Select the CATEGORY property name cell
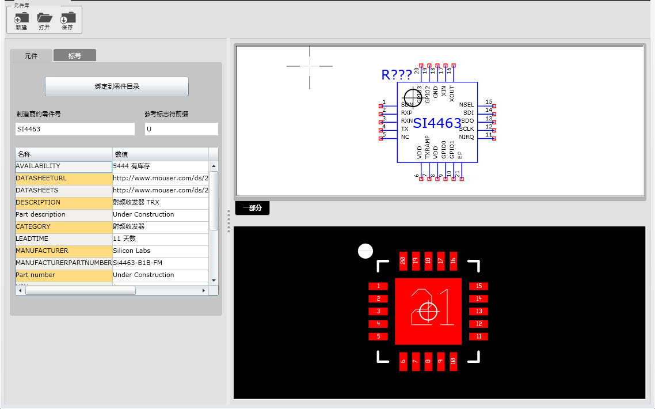655x409 pixels. (64, 226)
